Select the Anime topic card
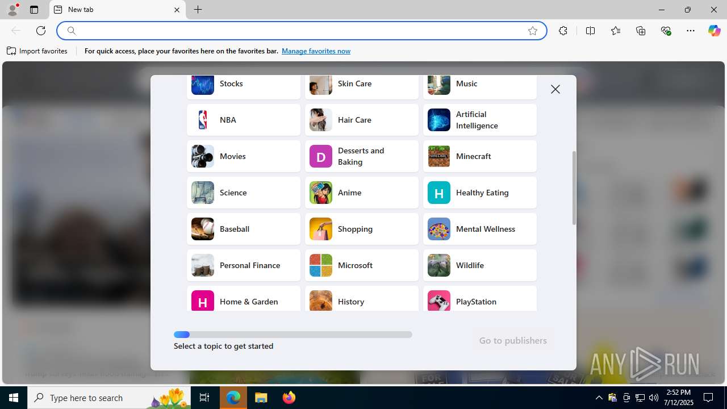727x409 pixels. [362, 193]
